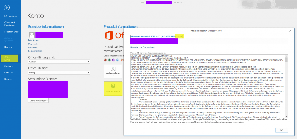Select Beenden in the sidebar
Screen dimensions: 297x139
coord(8,79)
